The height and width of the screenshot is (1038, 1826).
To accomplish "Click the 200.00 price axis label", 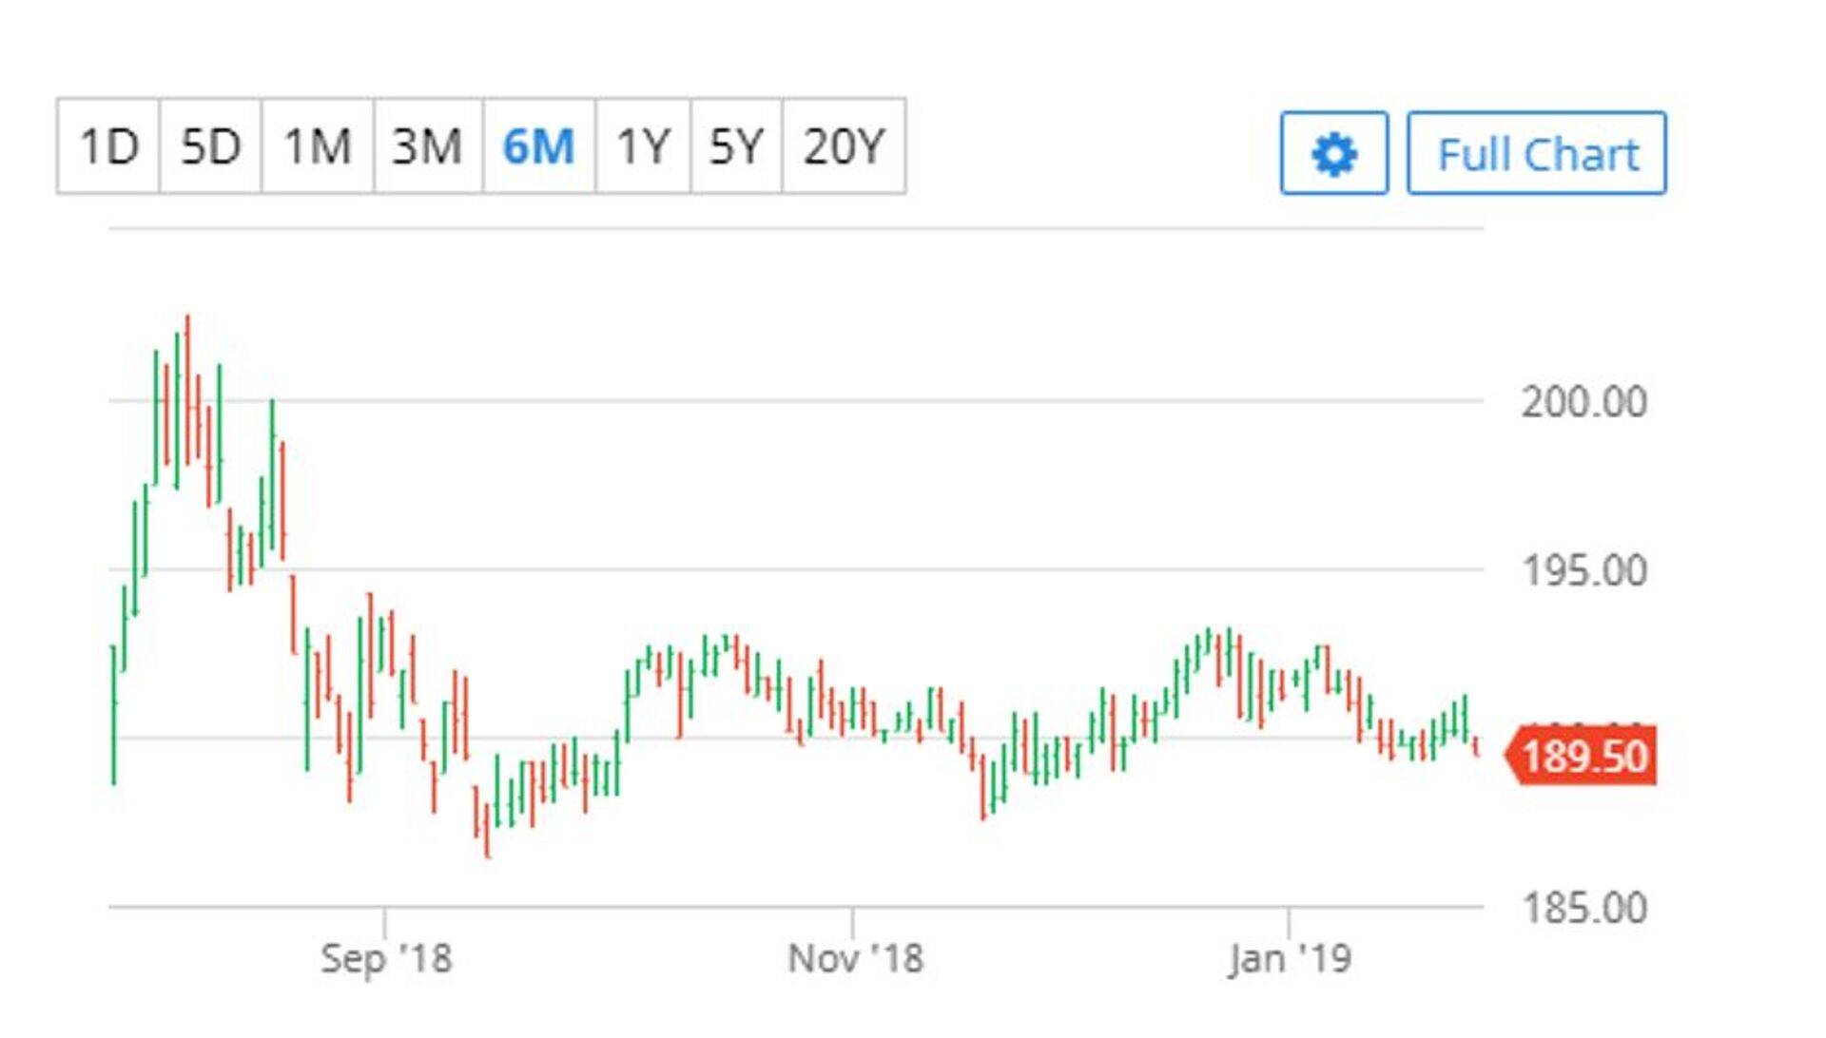I will (x=1583, y=402).
